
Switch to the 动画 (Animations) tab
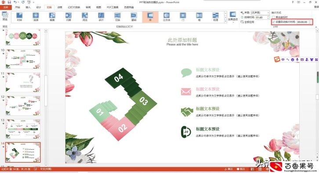pos(60,7)
